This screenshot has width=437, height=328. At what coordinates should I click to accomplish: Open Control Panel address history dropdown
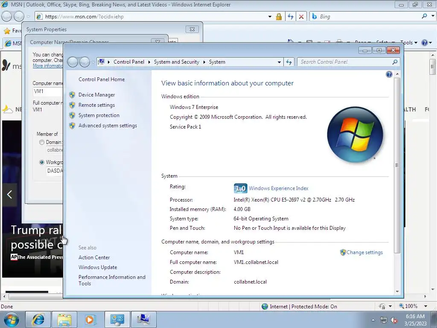click(279, 62)
